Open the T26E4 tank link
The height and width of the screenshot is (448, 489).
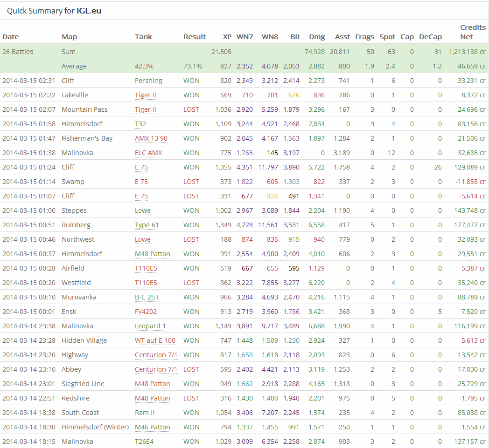[x=144, y=441]
